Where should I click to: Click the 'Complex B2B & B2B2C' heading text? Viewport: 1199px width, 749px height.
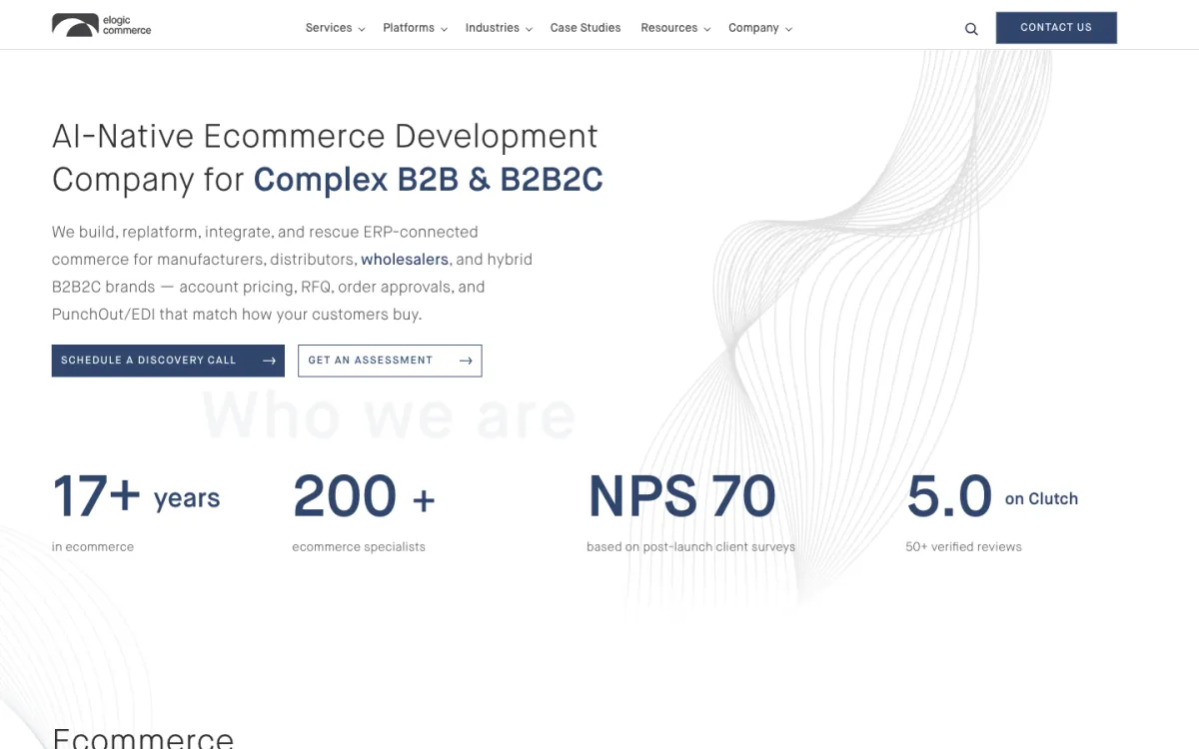tap(429, 180)
